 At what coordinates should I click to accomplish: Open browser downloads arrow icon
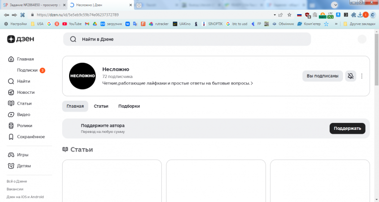coord(360,15)
